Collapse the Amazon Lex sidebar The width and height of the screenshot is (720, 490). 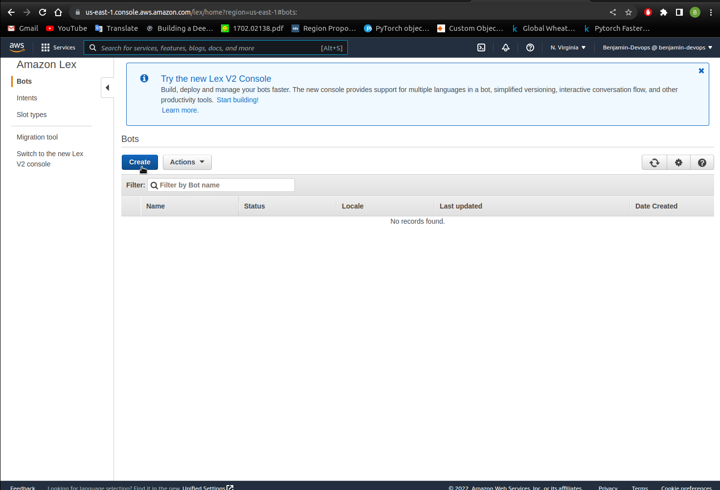(107, 88)
